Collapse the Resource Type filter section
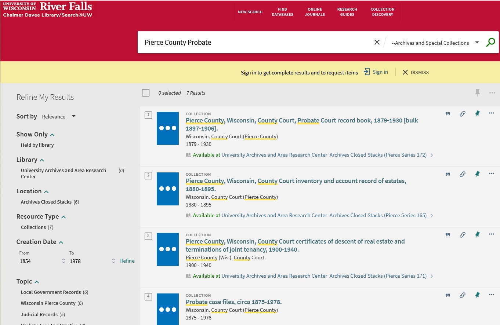Viewport: 500px width, 325px height. pyautogui.click(x=41, y=216)
